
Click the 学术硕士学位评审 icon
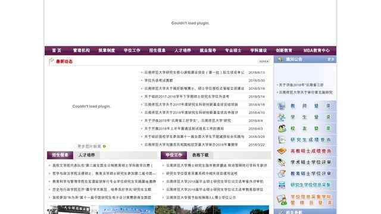coord(282,162)
